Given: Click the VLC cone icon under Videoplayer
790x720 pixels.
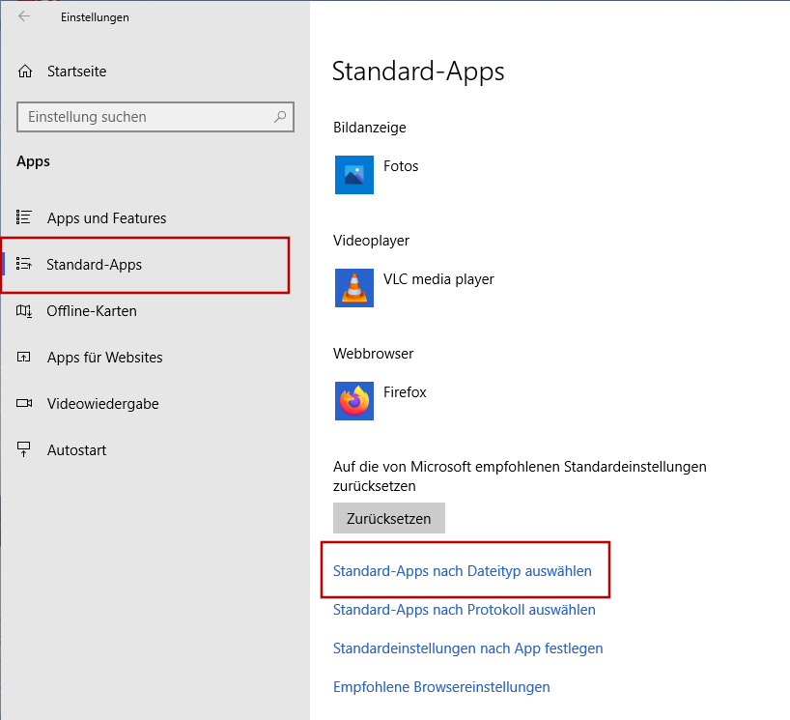Looking at the screenshot, I should [x=353, y=288].
